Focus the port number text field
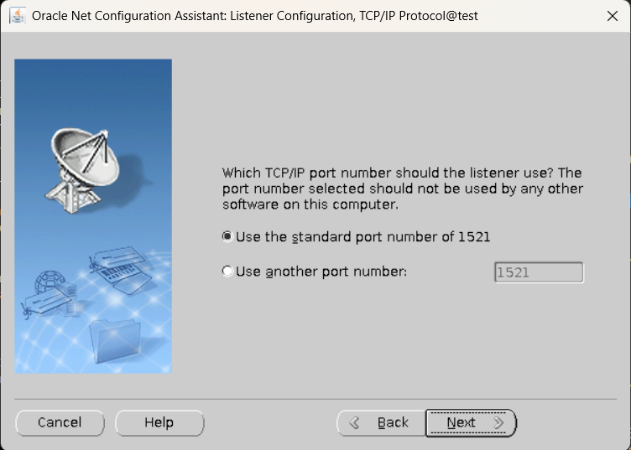The height and width of the screenshot is (450, 631). 539,272
